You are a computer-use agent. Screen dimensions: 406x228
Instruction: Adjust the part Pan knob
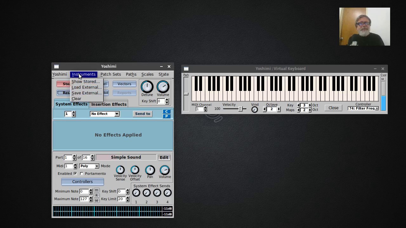pyautogui.click(x=150, y=170)
